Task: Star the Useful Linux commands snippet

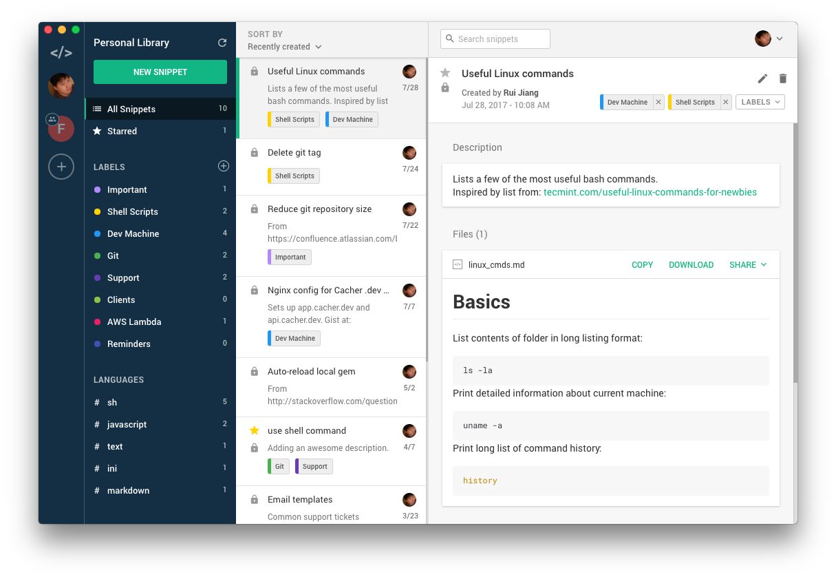Action: (444, 72)
